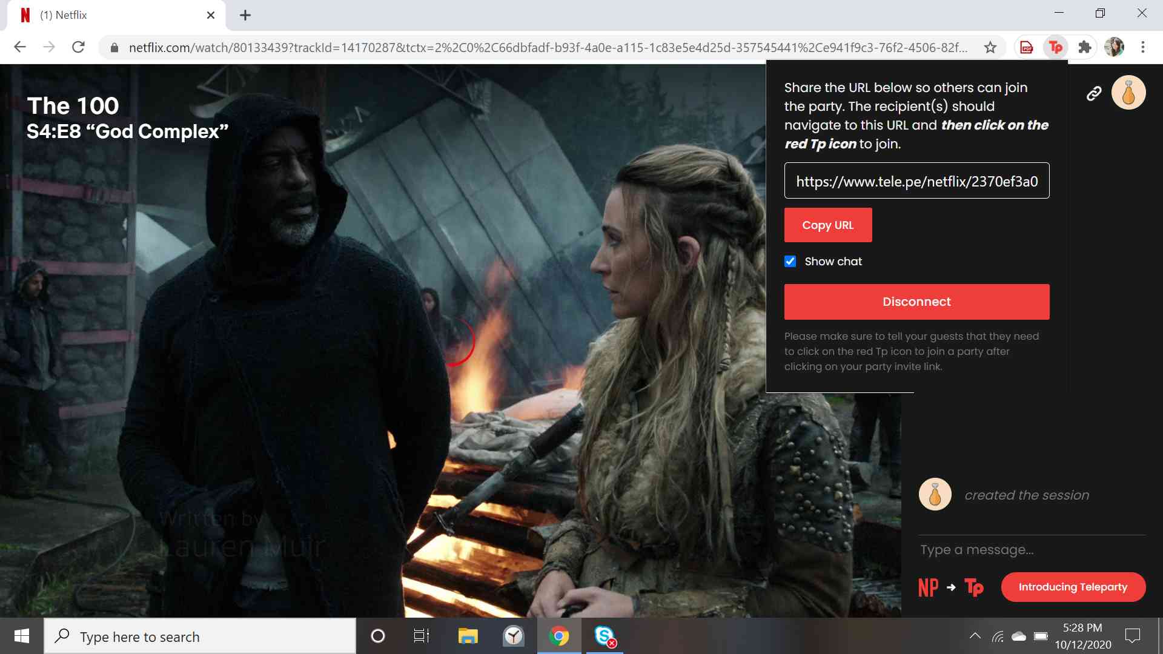Viewport: 1163px width, 654px height.
Task: Close the Netflix browser tab
Action: [211, 15]
